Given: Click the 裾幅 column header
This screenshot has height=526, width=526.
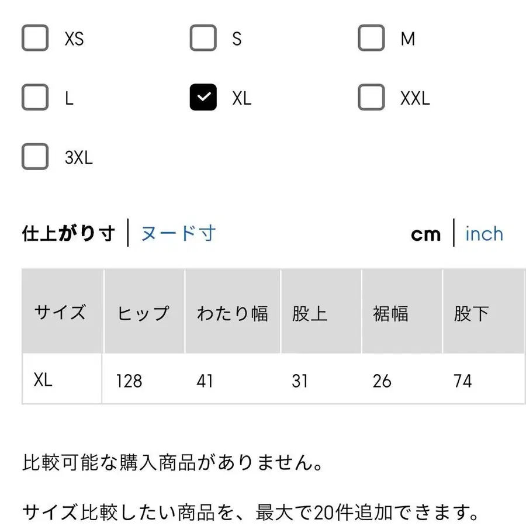Looking at the screenshot, I should click(x=390, y=312).
